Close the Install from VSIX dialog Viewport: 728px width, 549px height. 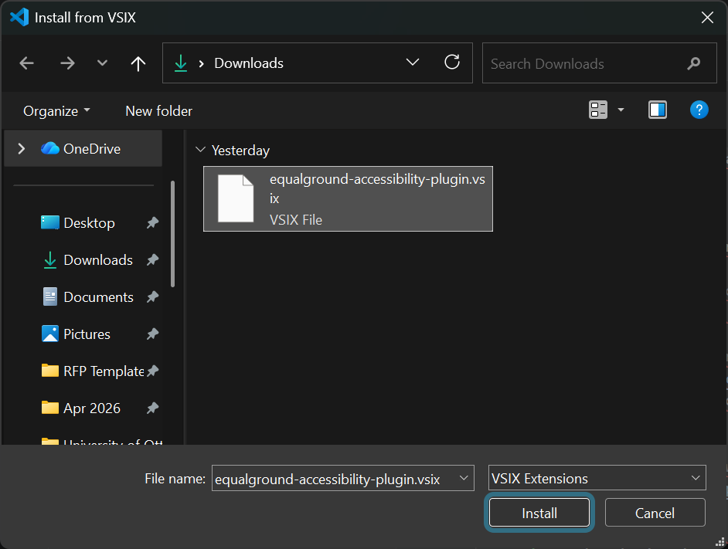point(707,18)
